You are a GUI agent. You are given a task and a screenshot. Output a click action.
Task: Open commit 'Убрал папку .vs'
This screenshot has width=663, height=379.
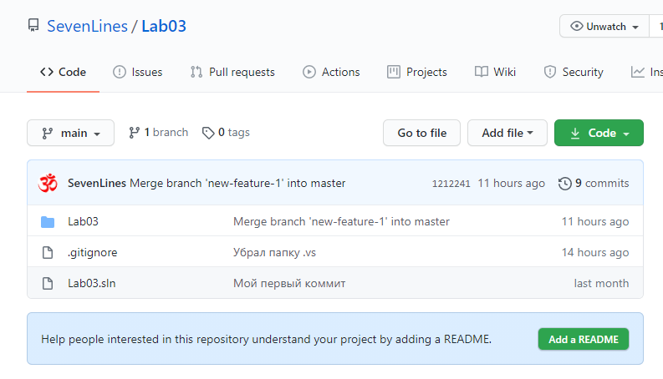click(274, 252)
